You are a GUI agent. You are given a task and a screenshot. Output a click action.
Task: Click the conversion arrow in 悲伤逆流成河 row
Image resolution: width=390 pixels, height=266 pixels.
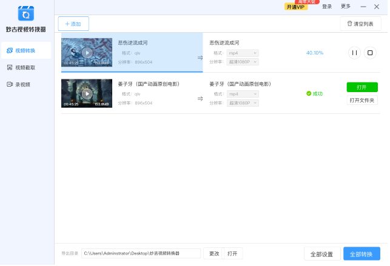(x=201, y=58)
